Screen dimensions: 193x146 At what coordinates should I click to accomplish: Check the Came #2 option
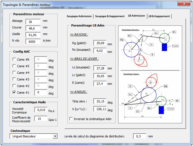[x=14, y=86]
